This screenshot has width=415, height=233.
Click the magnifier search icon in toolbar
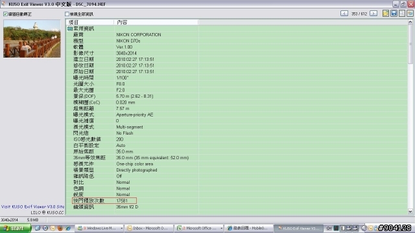(x=402, y=13)
